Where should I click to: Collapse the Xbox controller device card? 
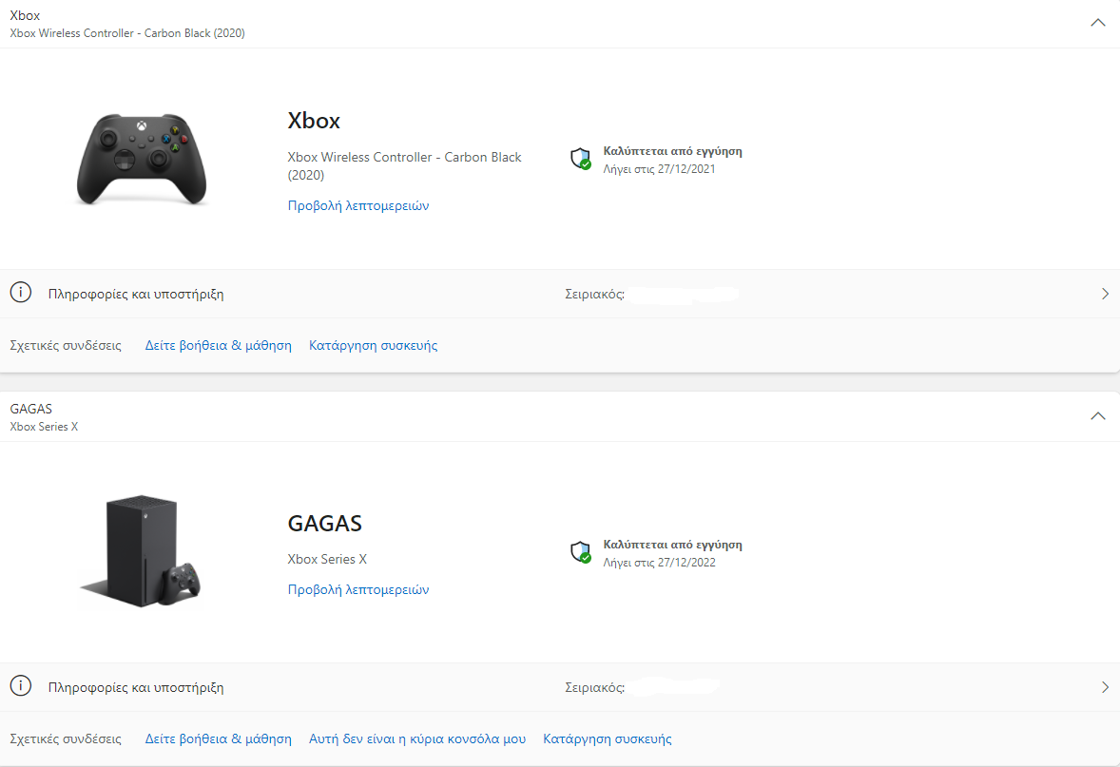(1098, 23)
